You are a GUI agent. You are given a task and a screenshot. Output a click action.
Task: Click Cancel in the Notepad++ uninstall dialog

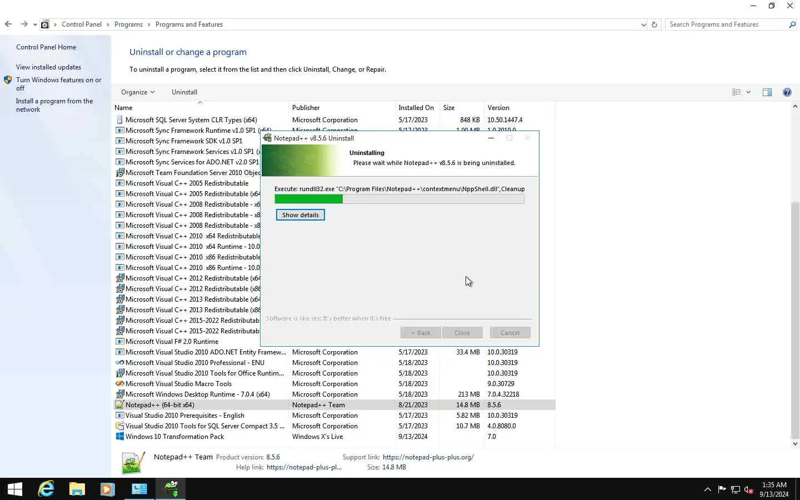point(510,333)
